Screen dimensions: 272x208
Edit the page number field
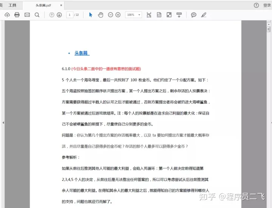tap(70, 15)
